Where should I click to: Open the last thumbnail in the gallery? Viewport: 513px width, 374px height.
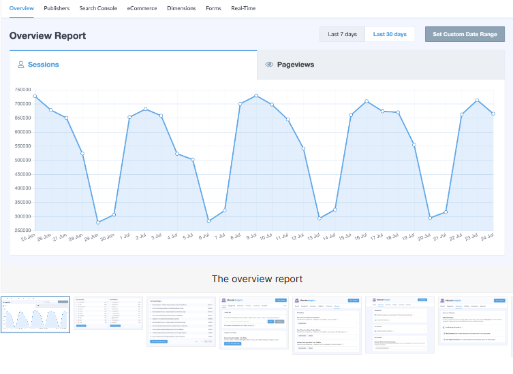pos(472,323)
